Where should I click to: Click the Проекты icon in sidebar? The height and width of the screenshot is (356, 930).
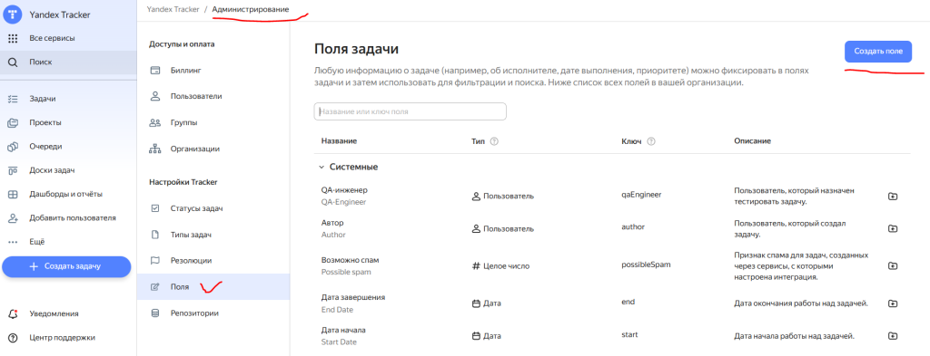[13, 123]
